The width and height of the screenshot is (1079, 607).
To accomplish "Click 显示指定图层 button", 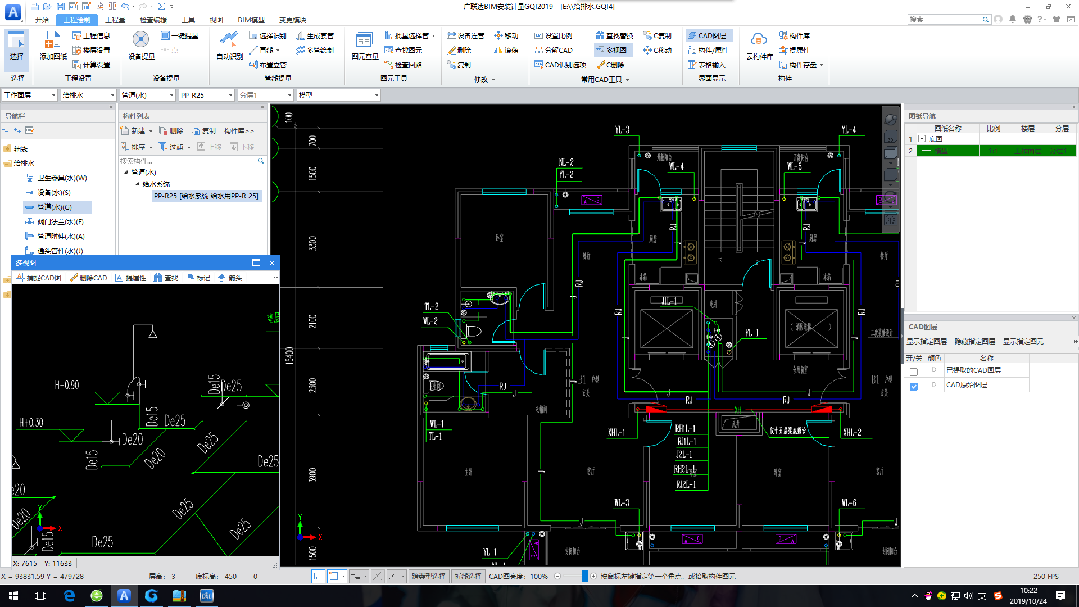I will (x=926, y=341).
